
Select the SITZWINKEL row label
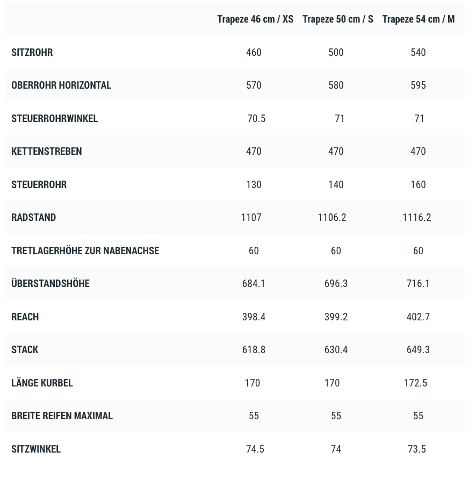(36, 449)
